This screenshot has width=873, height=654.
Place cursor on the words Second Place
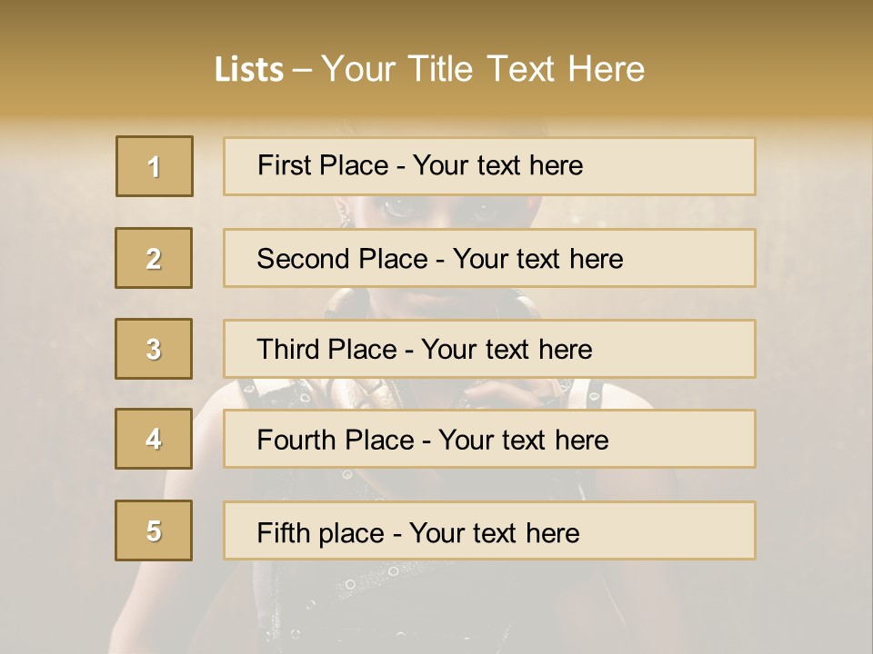(342, 259)
